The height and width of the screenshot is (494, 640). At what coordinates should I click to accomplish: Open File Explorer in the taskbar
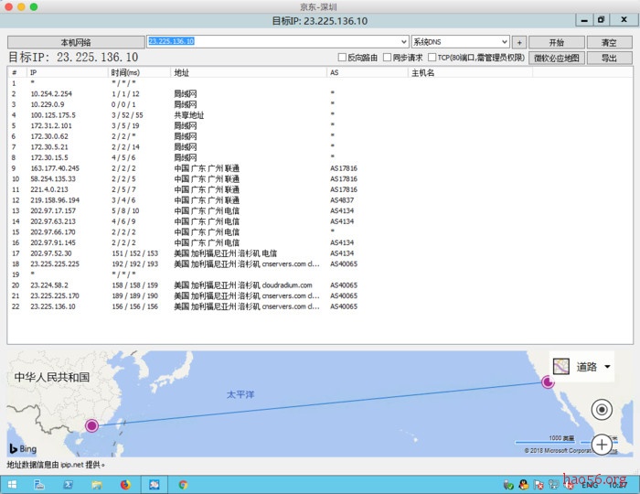click(97, 485)
